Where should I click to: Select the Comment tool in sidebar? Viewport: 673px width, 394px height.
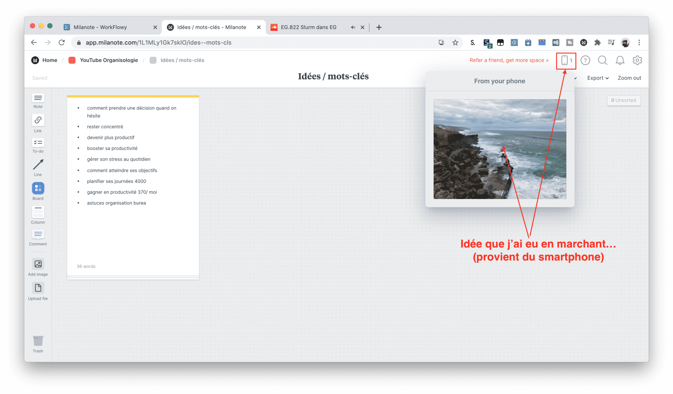point(38,238)
